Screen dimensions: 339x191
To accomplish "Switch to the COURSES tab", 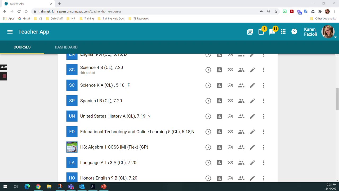I will [x=22, y=47].
